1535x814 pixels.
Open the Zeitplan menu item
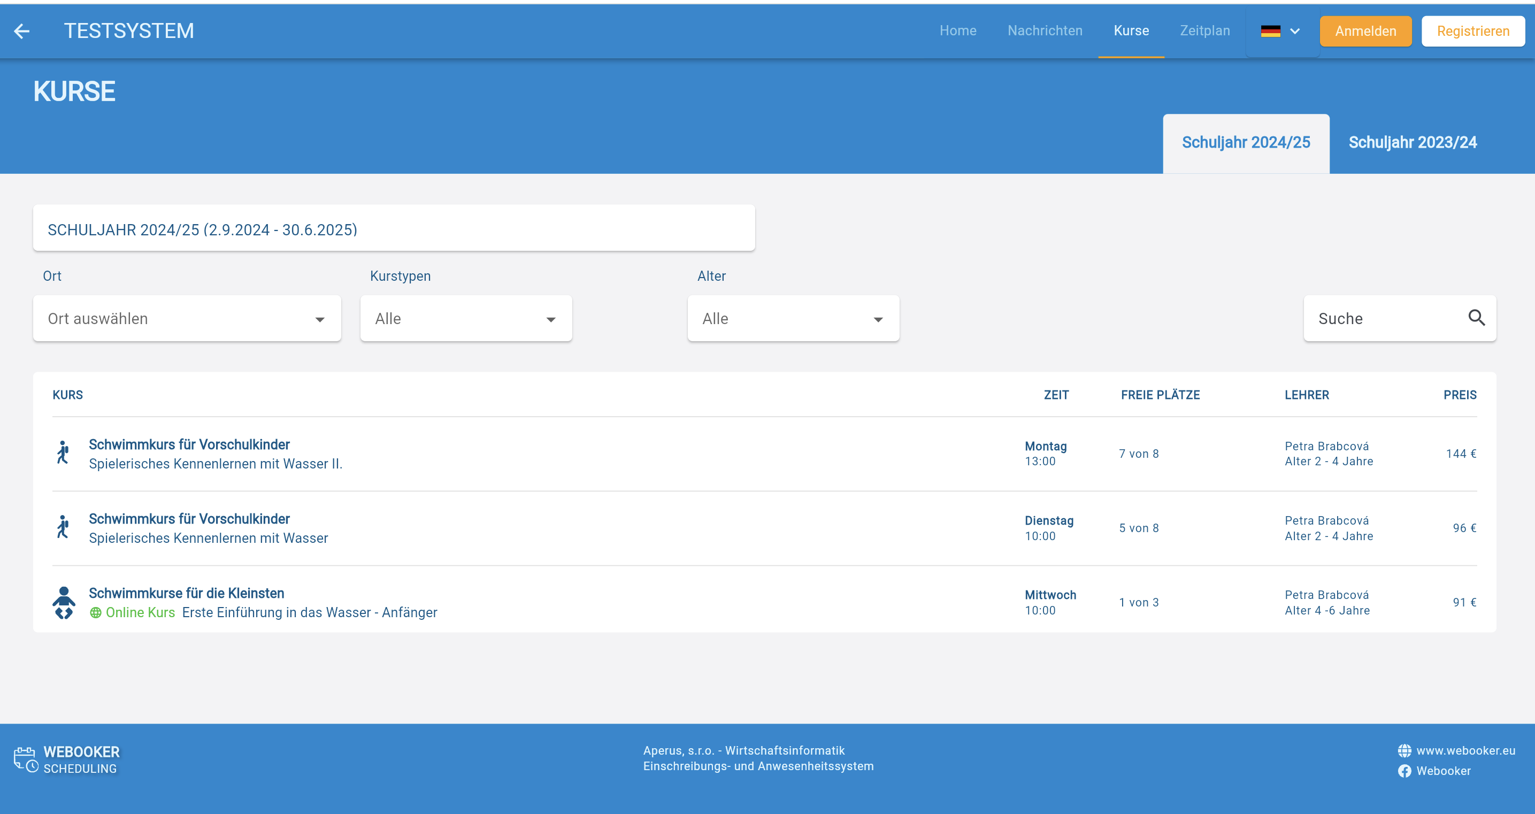pos(1204,31)
